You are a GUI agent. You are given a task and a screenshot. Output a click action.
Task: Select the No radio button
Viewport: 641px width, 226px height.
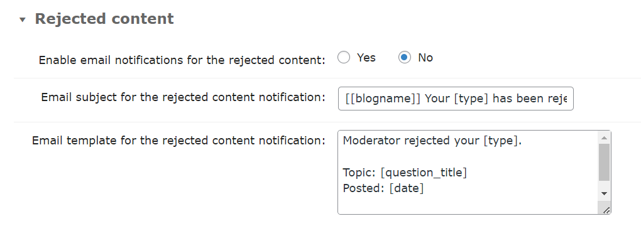point(405,58)
